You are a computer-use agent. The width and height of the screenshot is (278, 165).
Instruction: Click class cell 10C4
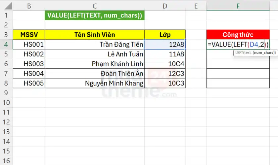165,64
